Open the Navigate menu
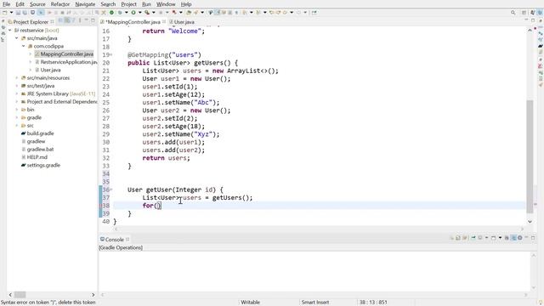 pos(85,4)
